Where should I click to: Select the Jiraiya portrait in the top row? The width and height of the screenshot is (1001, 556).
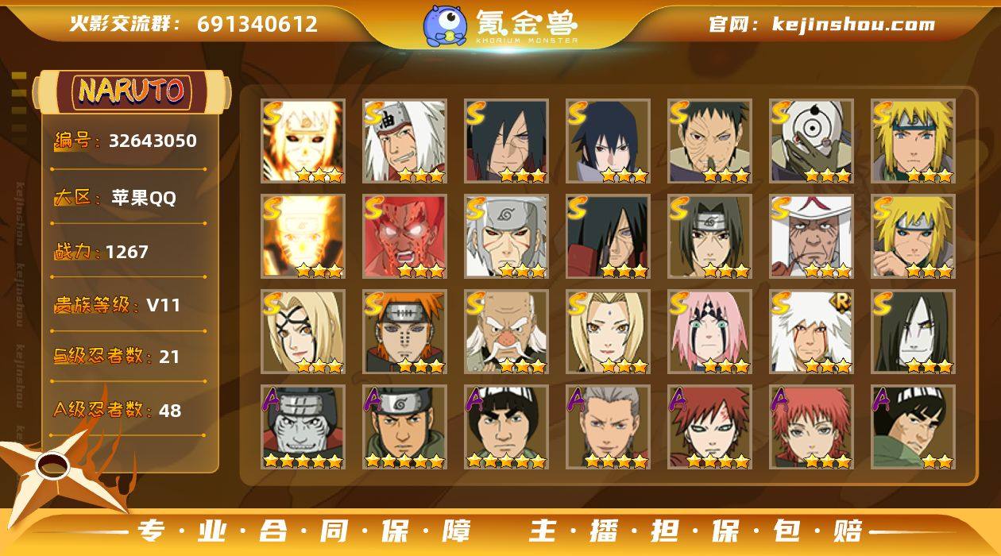(x=405, y=141)
